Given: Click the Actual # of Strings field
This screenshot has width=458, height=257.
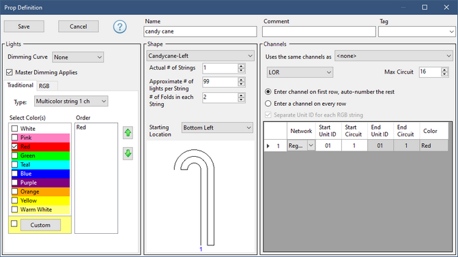Looking at the screenshot, I should tap(220, 68).
